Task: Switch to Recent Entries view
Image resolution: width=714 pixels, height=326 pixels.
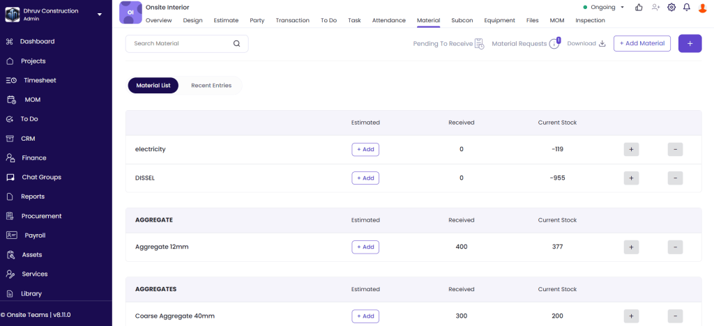Action: tap(211, 85)
